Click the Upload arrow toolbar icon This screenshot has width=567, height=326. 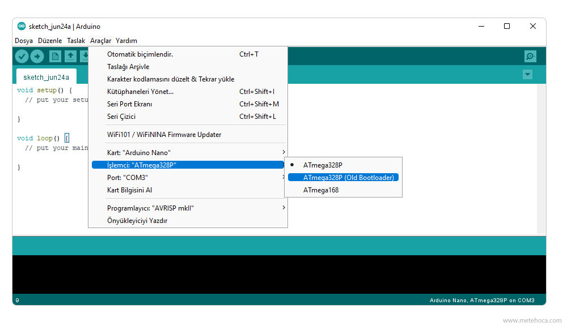37,57
